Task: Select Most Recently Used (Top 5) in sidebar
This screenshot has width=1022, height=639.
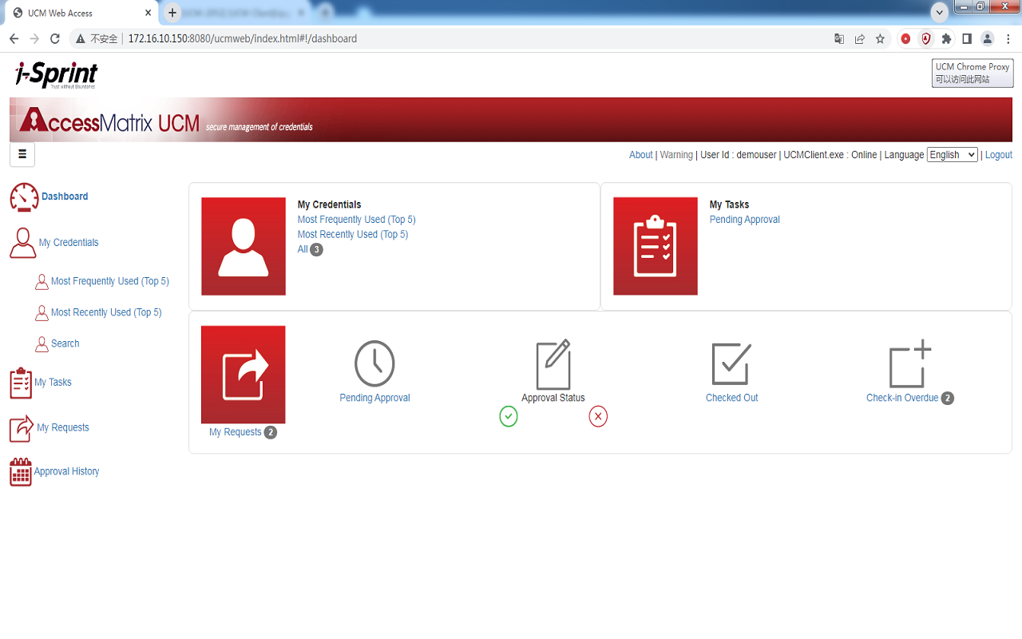Action: [106, 312]
